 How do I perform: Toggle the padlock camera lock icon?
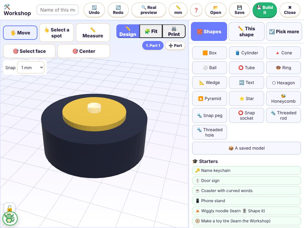coord(9,209)
